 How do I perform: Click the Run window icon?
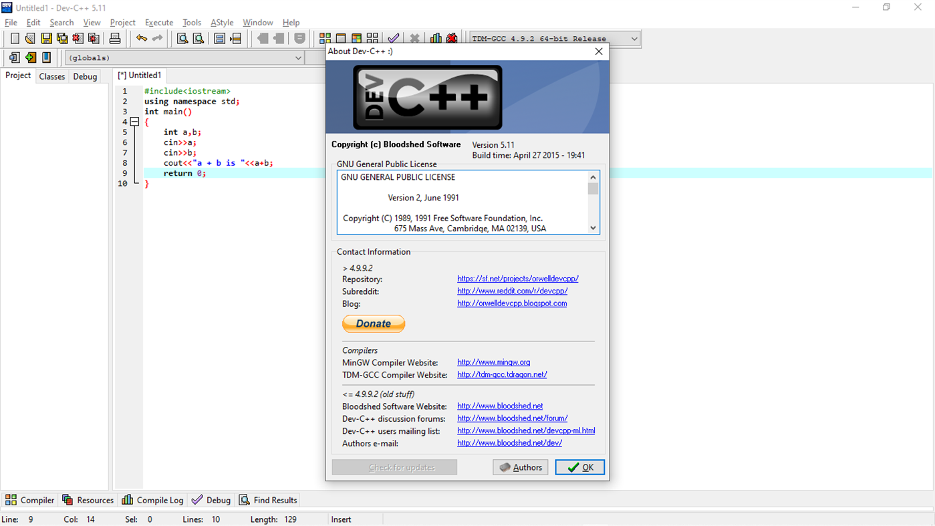[x=341, y=39]
